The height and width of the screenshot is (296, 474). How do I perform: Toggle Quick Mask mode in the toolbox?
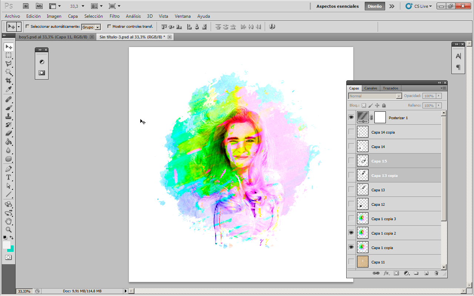tap(9, 257)
